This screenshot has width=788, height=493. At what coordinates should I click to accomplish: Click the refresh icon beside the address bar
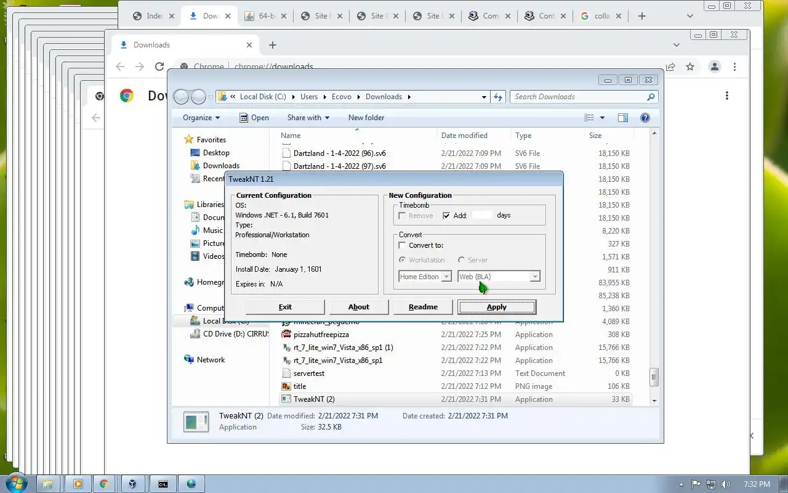click(x=499, y=97)
